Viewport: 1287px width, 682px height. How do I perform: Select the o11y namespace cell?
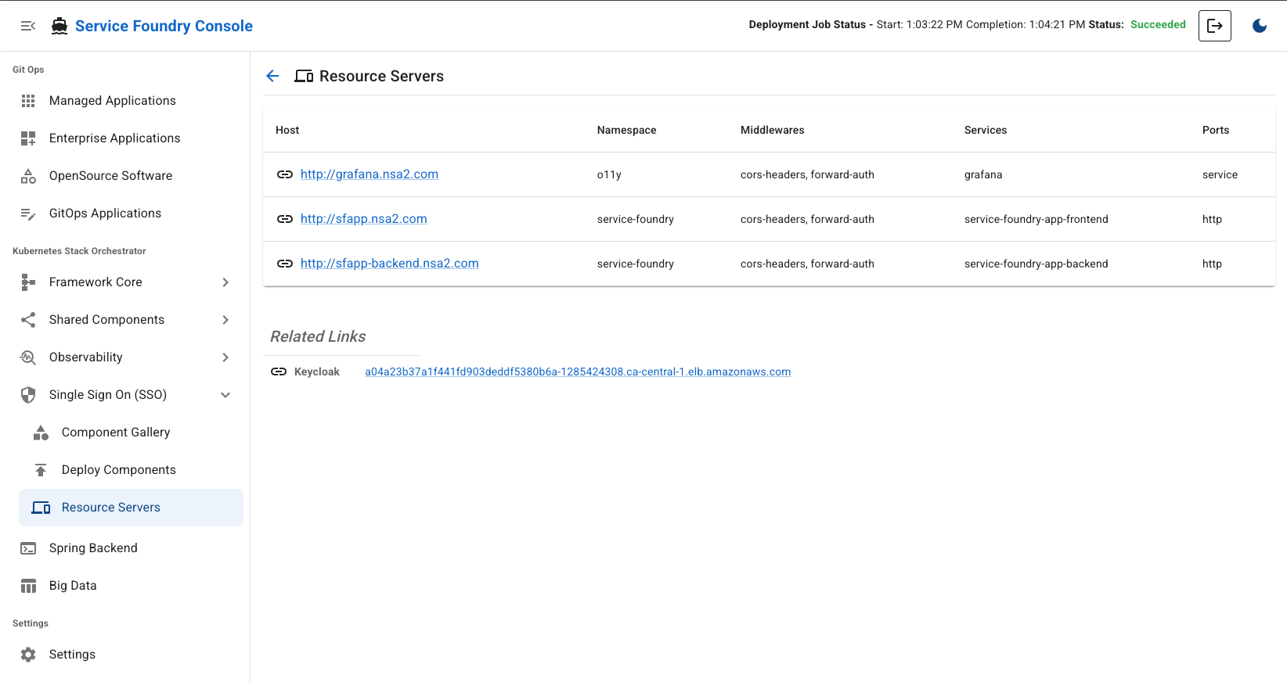(x=609, y=174)
